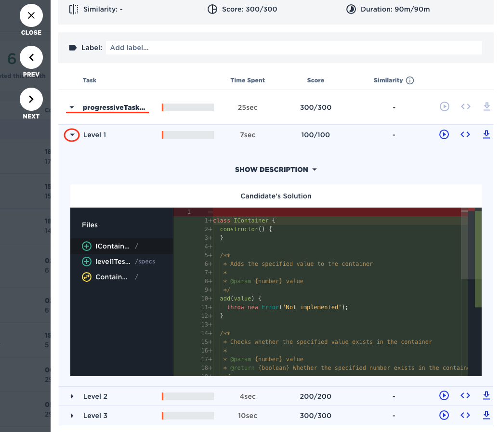This screenshot has width=499, height=432.
Task: Click the Task column header
Action: tap(90, 80)
